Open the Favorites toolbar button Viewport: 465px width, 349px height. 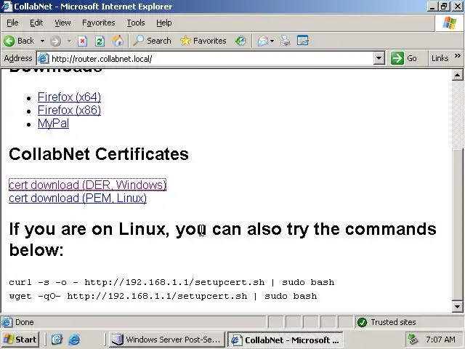pos(203,41)
